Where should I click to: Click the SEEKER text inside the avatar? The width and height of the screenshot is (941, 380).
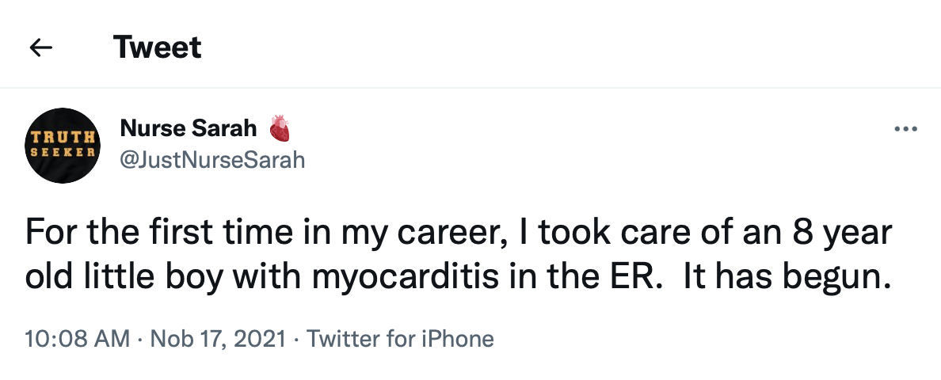pos(63,152)
